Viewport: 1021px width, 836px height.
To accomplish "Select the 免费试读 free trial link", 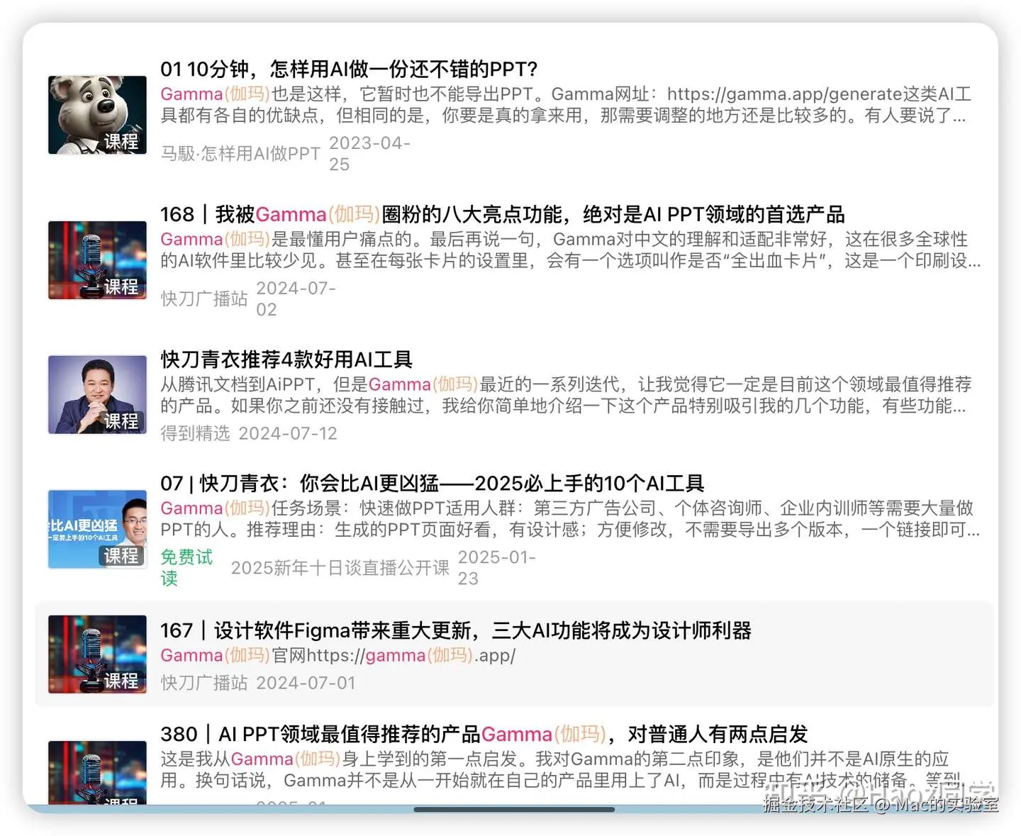I will [186, 568].
